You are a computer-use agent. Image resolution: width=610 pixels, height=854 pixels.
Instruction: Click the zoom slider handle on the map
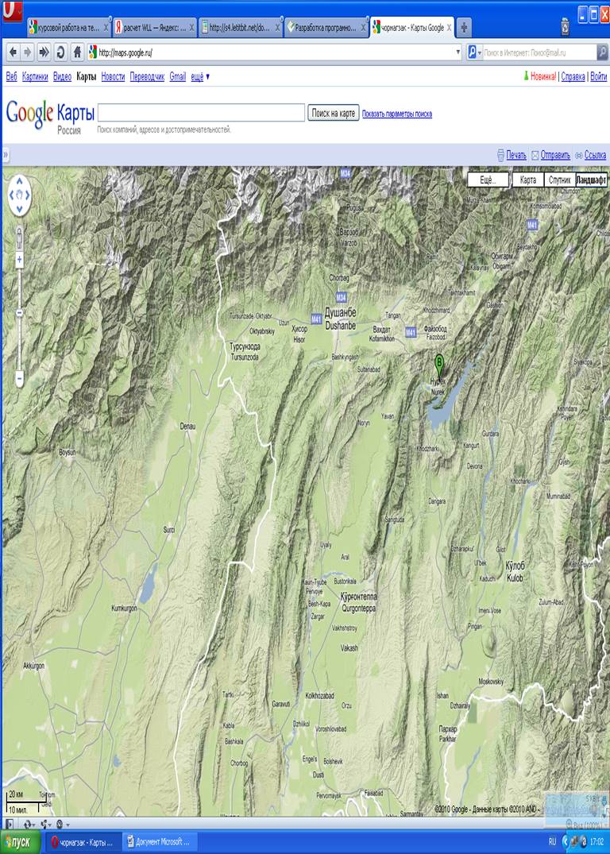pyautogui.click(x=19, y=313)
